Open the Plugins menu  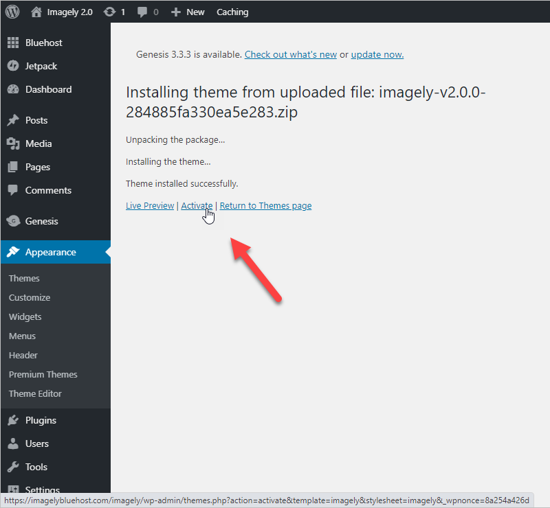[x=41, y=420]
